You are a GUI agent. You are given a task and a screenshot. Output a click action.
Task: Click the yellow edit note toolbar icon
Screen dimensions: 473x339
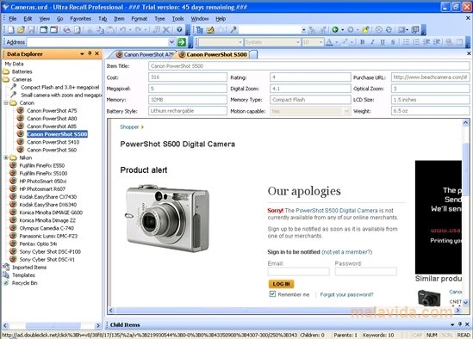210,29
